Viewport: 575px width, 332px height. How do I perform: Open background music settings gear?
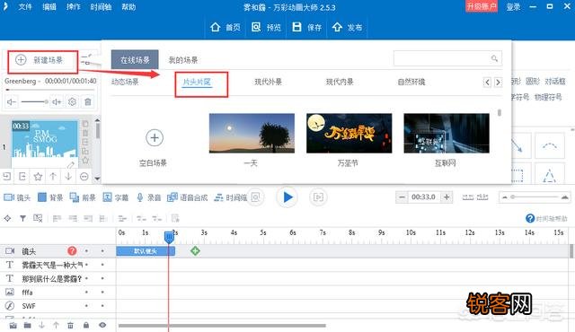click(72, 101)
